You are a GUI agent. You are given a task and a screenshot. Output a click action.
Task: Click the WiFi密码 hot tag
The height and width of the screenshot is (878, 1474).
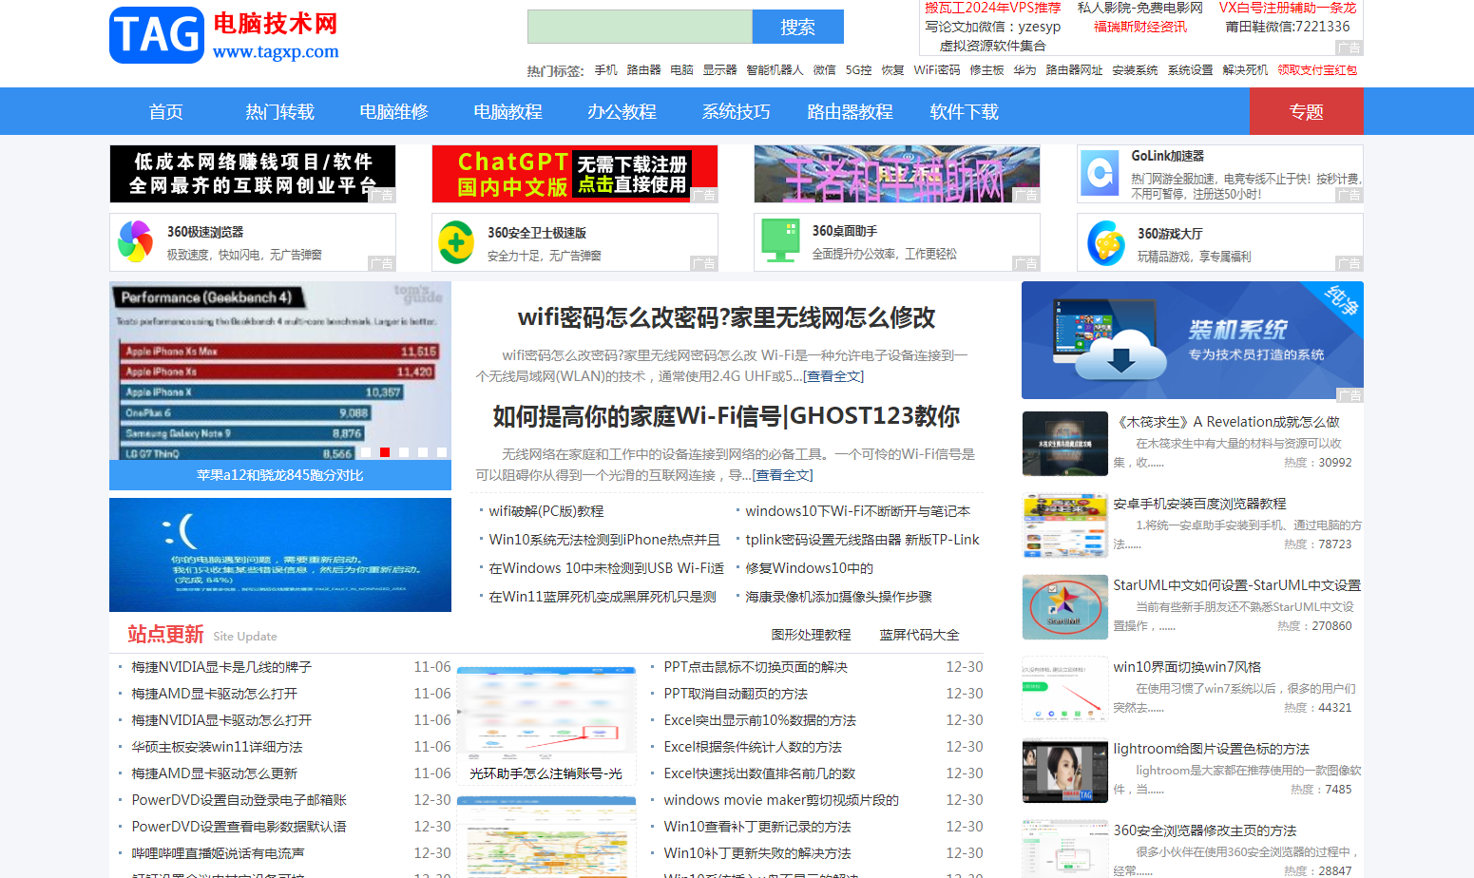point(937,70)
